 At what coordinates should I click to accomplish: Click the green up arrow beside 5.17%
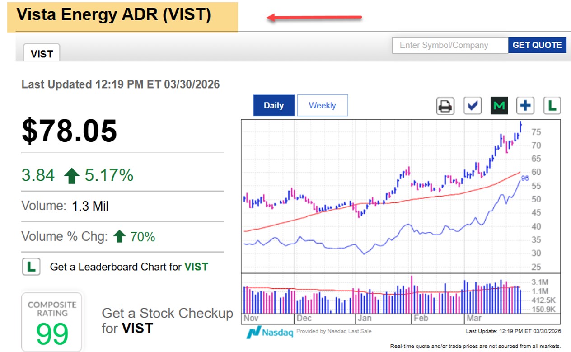[71, 175]
